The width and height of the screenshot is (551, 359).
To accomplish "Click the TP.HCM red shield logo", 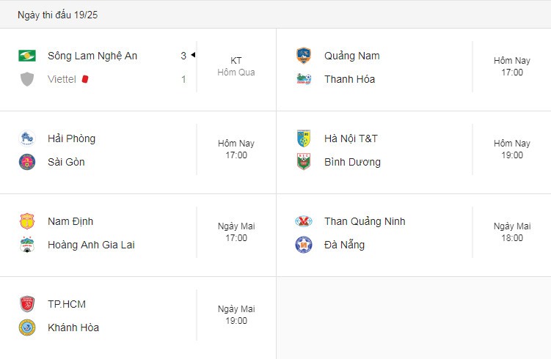I will click(x=27, y=304).
